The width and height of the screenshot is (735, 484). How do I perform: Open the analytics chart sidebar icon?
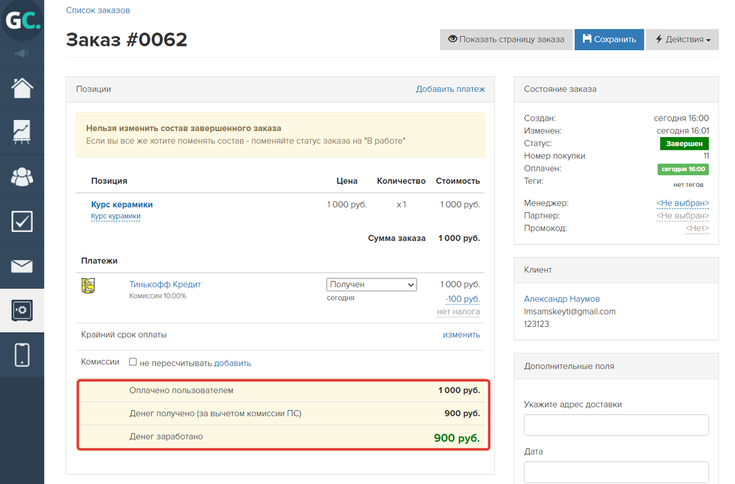pos(22,132)
